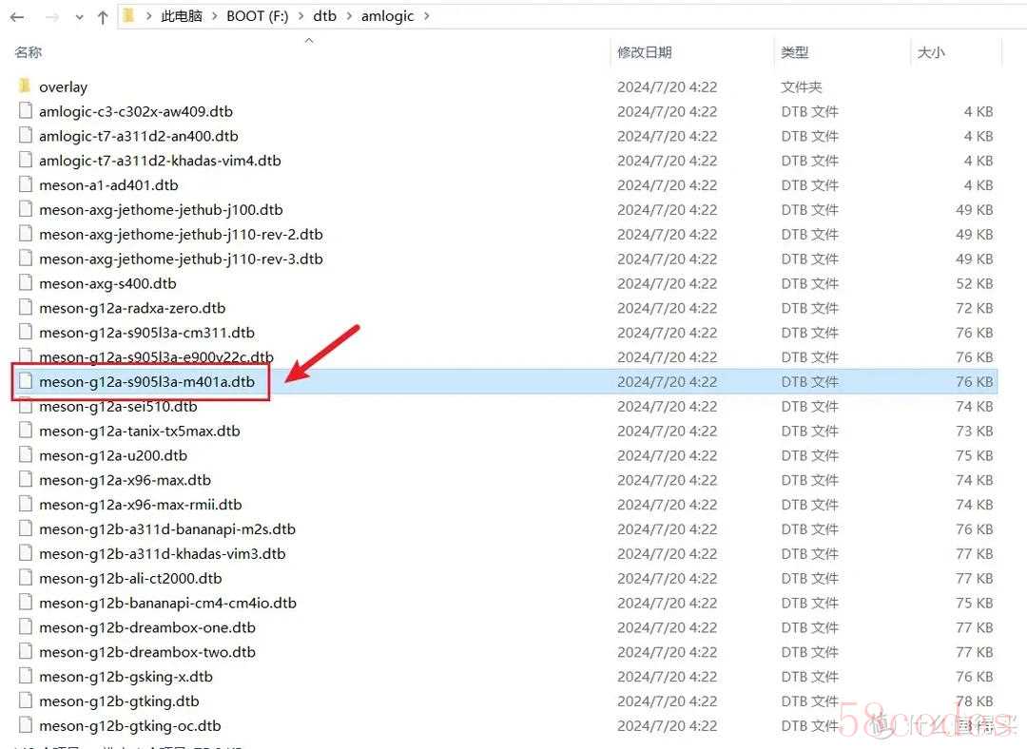This screenshot has width=1027, height=749.
Task: Click file icon of amlogic-c3-c302x-aw409.dtb
Action: (25, 110)
